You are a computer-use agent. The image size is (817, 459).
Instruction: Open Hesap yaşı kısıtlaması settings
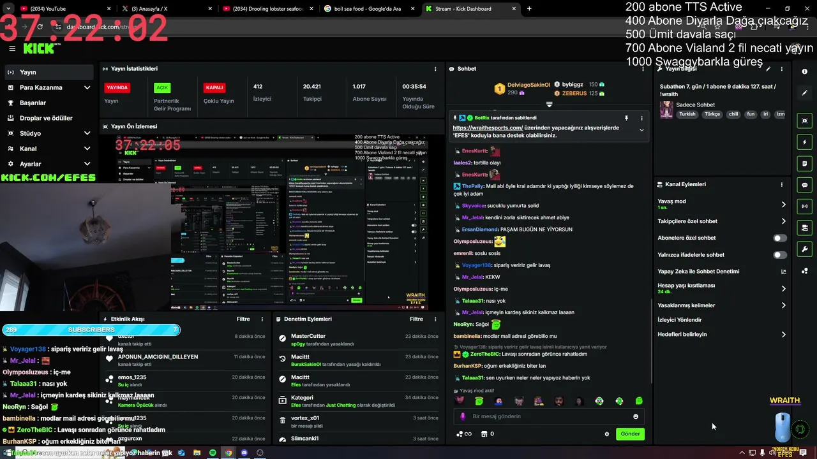[x=721, y=288]
